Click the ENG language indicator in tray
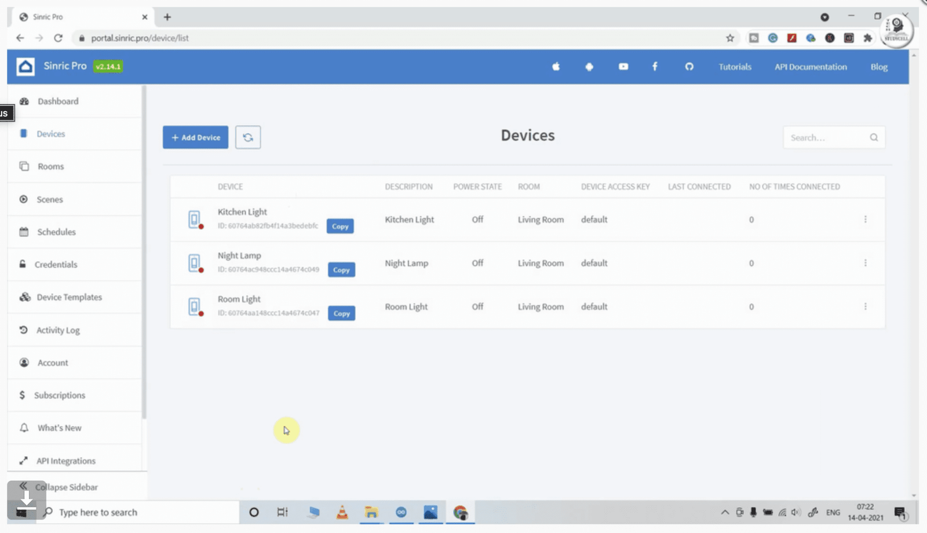This screenshot has width=927, height=533. click(833, 512)
